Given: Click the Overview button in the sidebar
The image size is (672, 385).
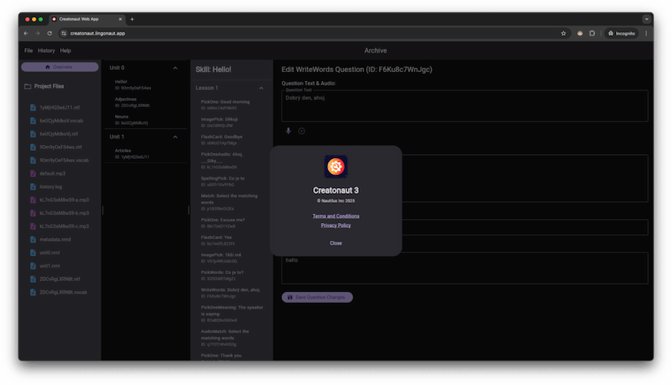Looking at the screenshot, I should pos(59,67).
